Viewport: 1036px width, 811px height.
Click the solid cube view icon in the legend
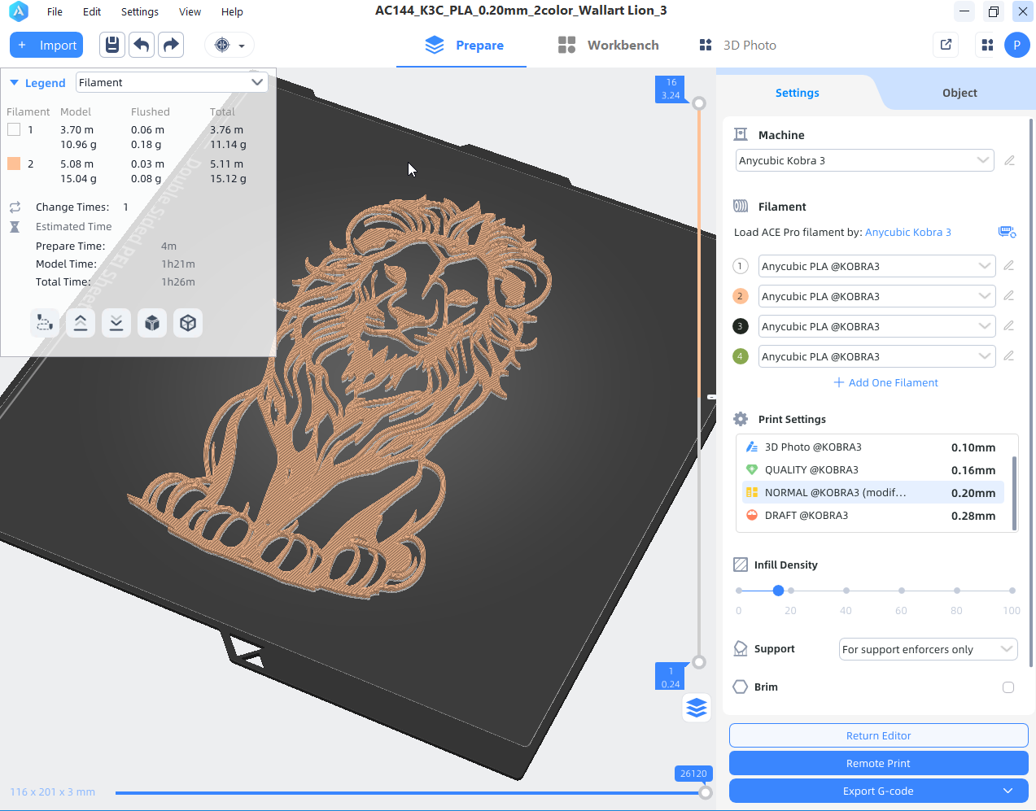[x=152, y=323]
